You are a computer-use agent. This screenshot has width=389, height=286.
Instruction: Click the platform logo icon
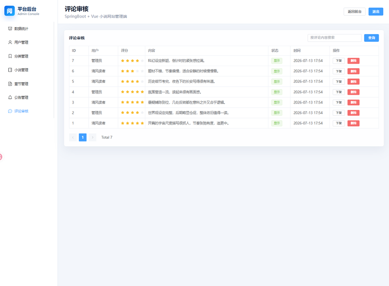pos(9,11)
